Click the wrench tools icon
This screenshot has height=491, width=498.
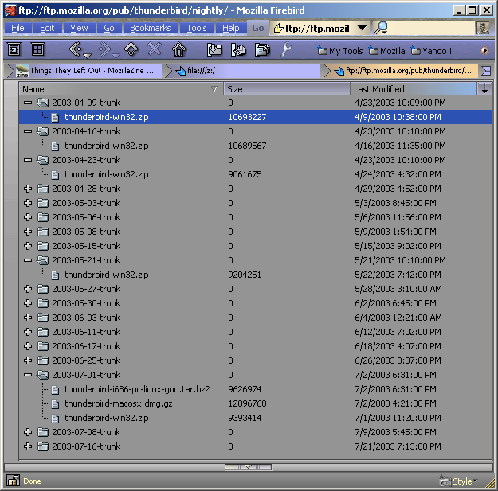(286, 50)
